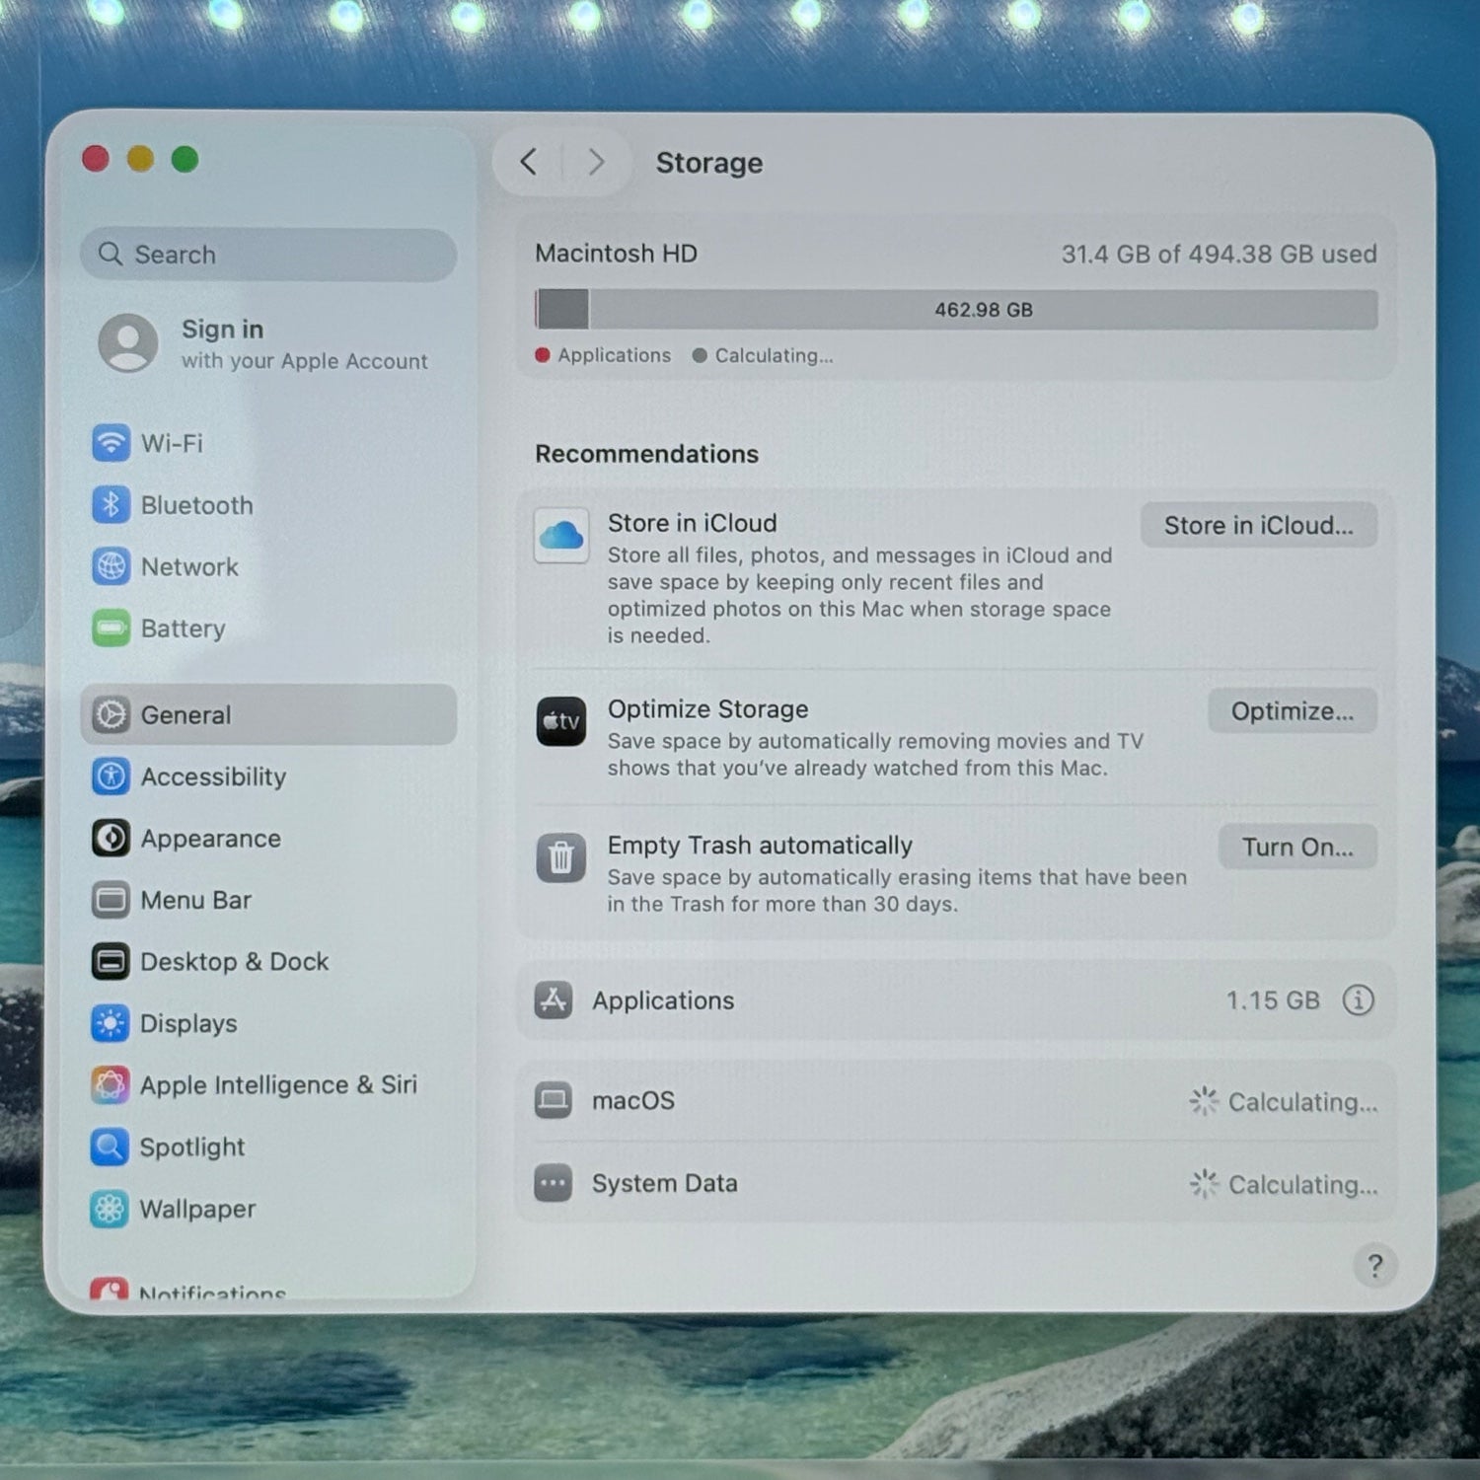
Task: Select the Network globe icon
Action: (111, 566)
